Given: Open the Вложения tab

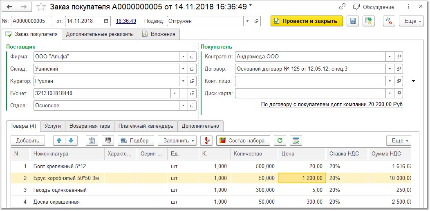Looking at the screenshot, I should coord(159,34).
